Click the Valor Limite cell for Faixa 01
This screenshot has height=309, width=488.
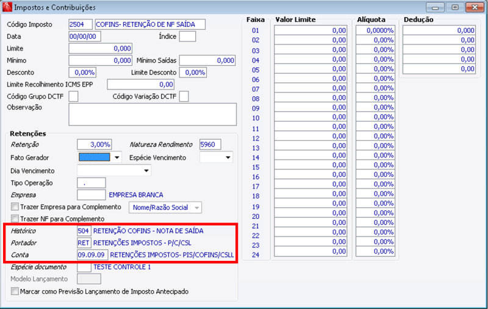pyautogui.click(x=310, y=30)
